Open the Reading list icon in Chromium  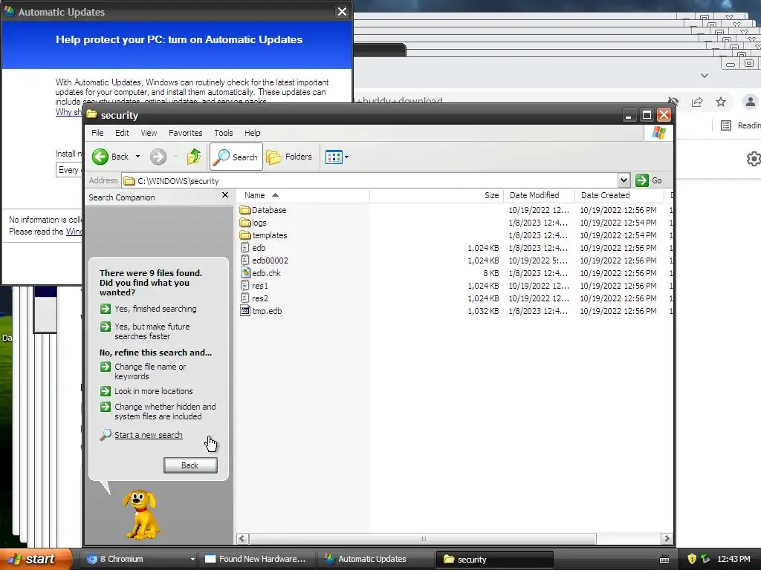point(726,125)
